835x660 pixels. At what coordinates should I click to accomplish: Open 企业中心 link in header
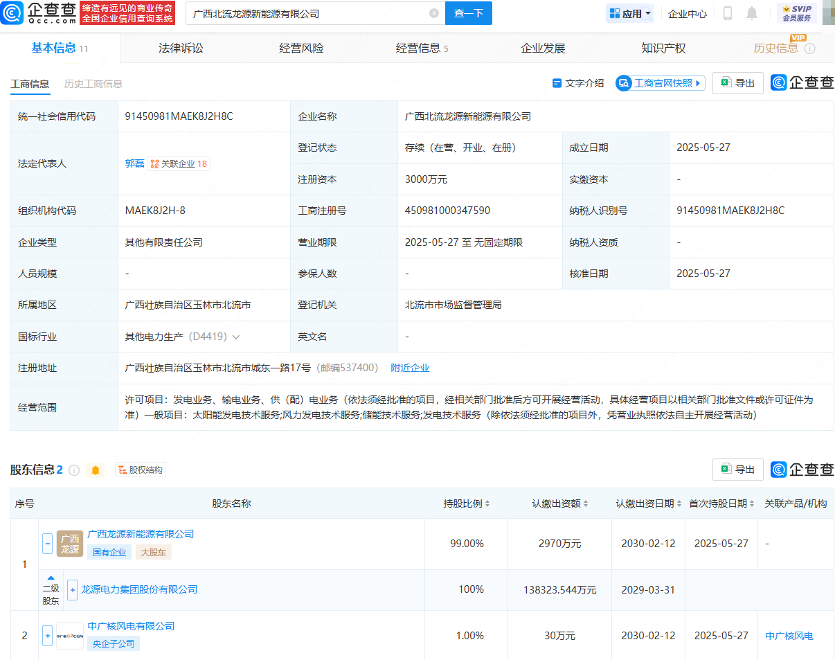pyautogui.click(x=688, y=13)
